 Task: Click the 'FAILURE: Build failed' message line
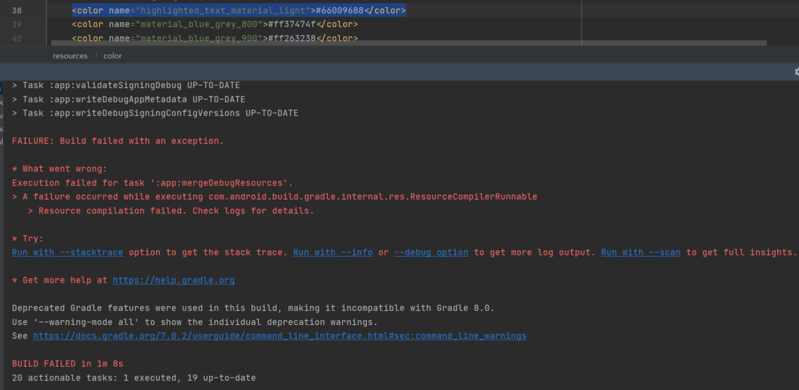(x=118, y=141)
